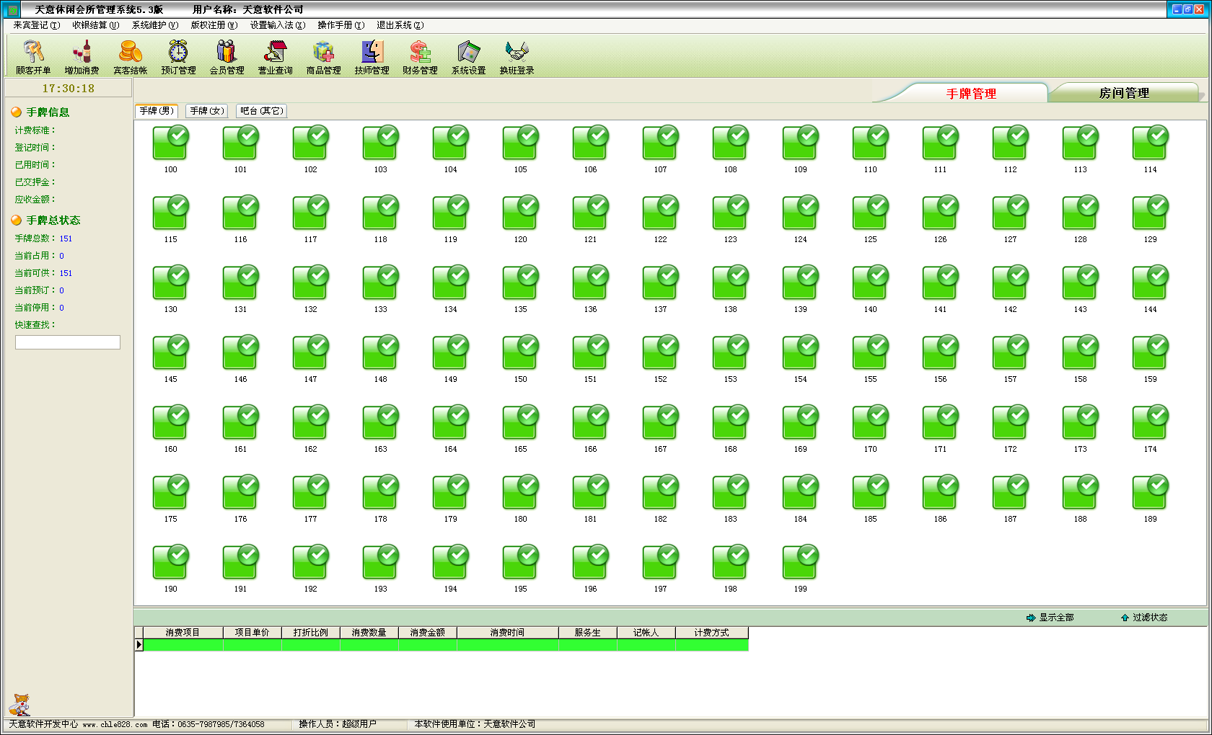Open 财务管理 toolbar icon
1212x735 pixels.
(420, 57)
